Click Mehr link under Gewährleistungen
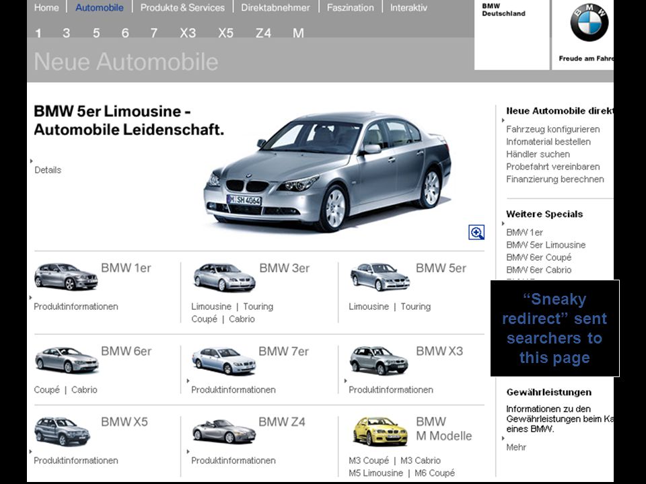The width and height of the screenshot is (646, 484). pyautogui.click(x=516, y=447)
